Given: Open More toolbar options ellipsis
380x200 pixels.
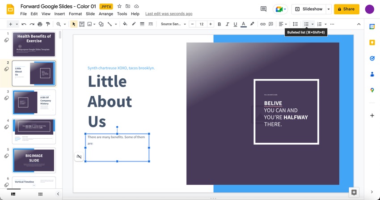Looking at the screenshot, I should 332,24.
